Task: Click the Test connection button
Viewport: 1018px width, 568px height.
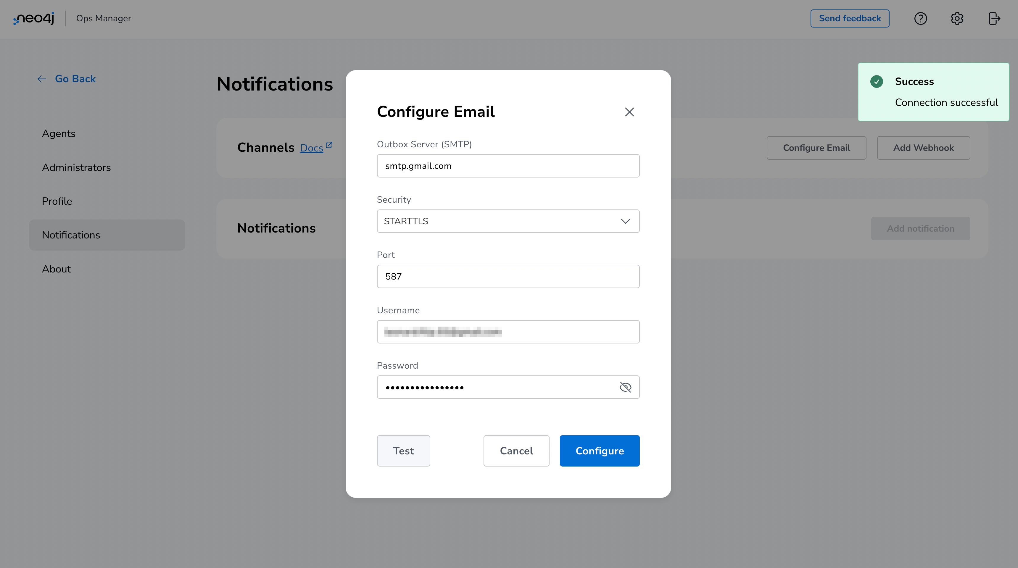Action: (x=403, y=451)
